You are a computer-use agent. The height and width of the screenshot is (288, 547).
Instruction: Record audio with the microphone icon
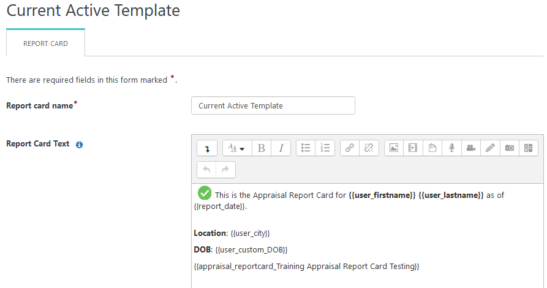click(x=452, y=148)
